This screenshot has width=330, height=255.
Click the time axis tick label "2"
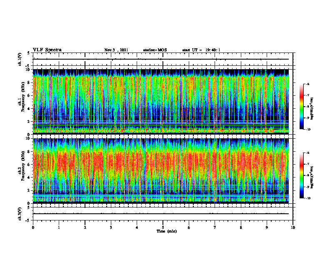(x=85, y=227)
